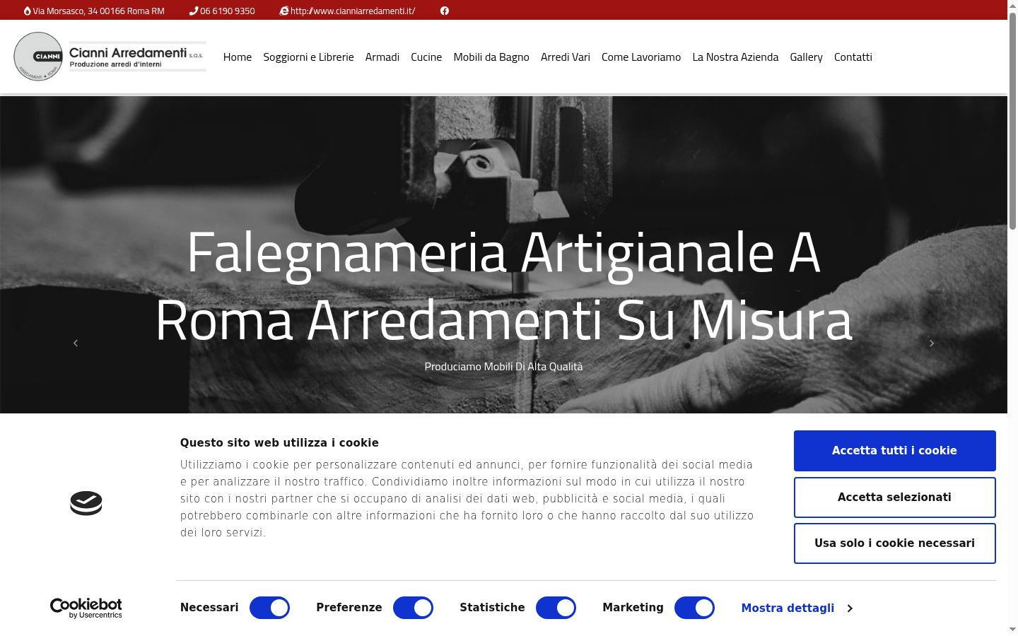
Task: Go to the Contatti page
Action: click(853, 57)
